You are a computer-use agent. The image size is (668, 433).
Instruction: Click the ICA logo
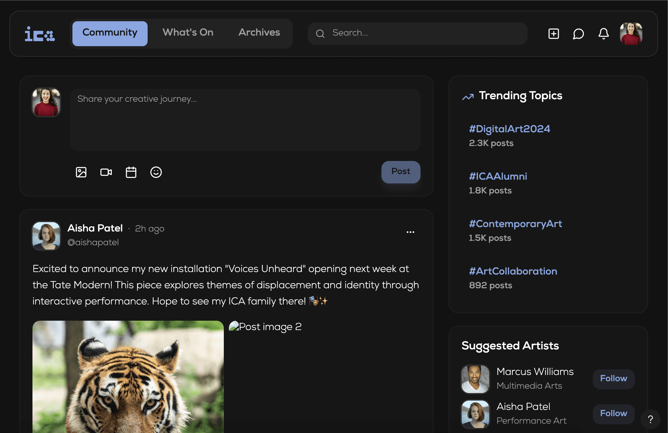click(40, 34)
